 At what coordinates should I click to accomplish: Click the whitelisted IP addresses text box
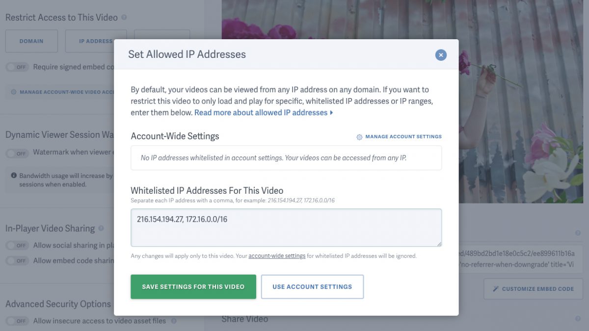click(x=286, y=227)
